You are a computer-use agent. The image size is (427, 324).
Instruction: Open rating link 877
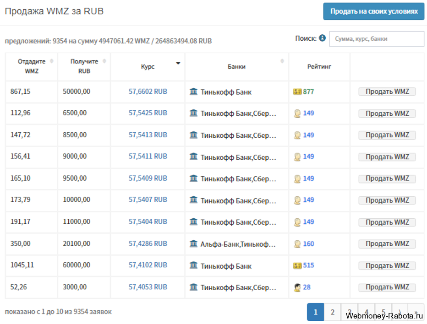click(308, 92)
